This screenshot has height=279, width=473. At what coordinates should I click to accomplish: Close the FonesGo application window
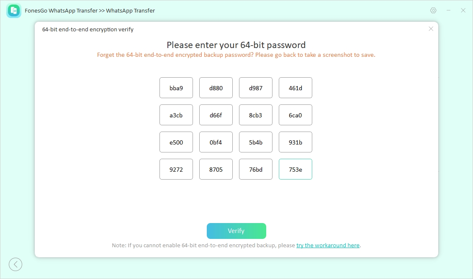pos(463,10)
